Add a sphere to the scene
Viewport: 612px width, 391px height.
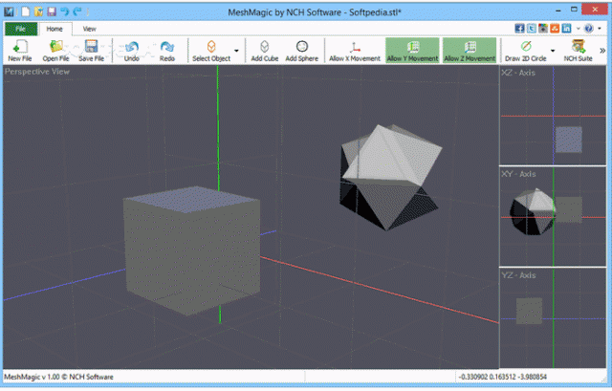(x=302, y=50)
